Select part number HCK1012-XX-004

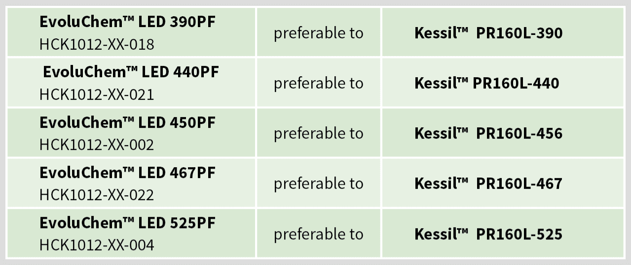point(97,245)
